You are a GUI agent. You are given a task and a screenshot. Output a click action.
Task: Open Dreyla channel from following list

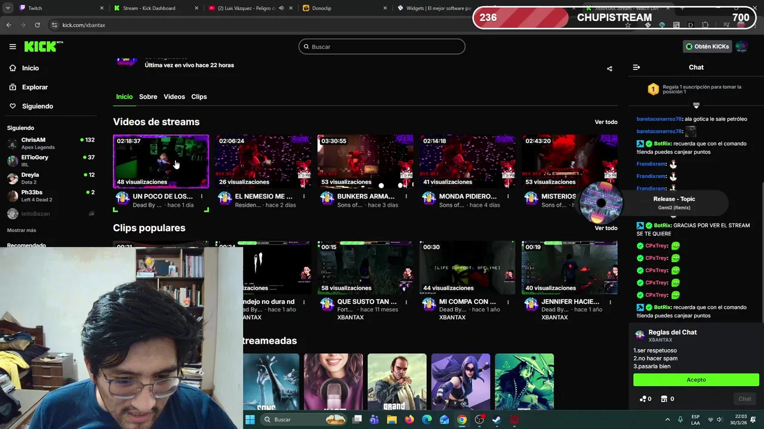click(x=51, y=178)
